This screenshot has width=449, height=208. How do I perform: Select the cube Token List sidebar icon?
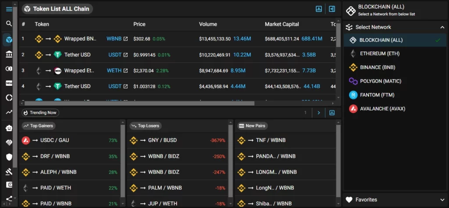(9, 39)
